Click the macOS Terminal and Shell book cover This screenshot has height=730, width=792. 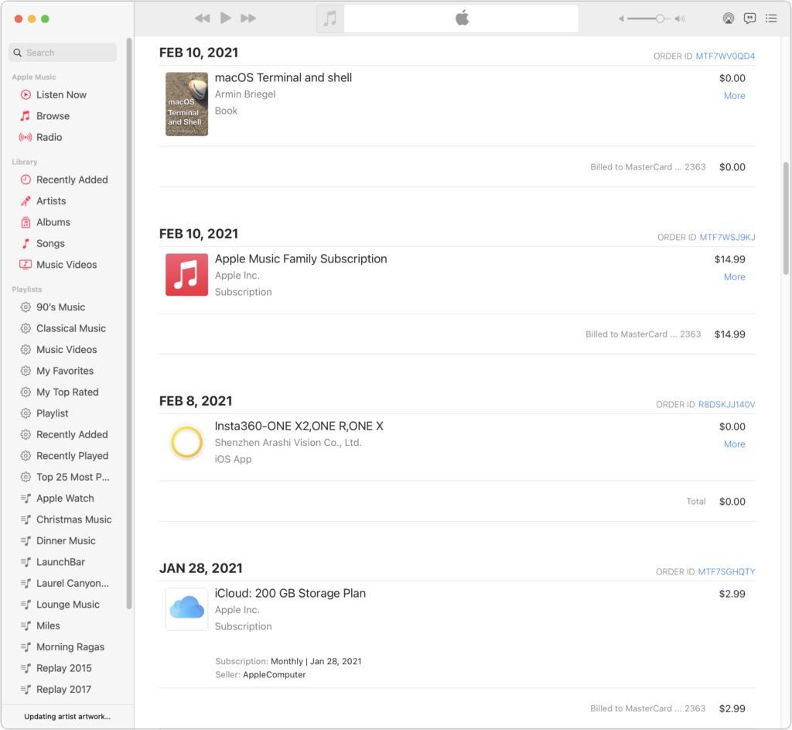186,105
